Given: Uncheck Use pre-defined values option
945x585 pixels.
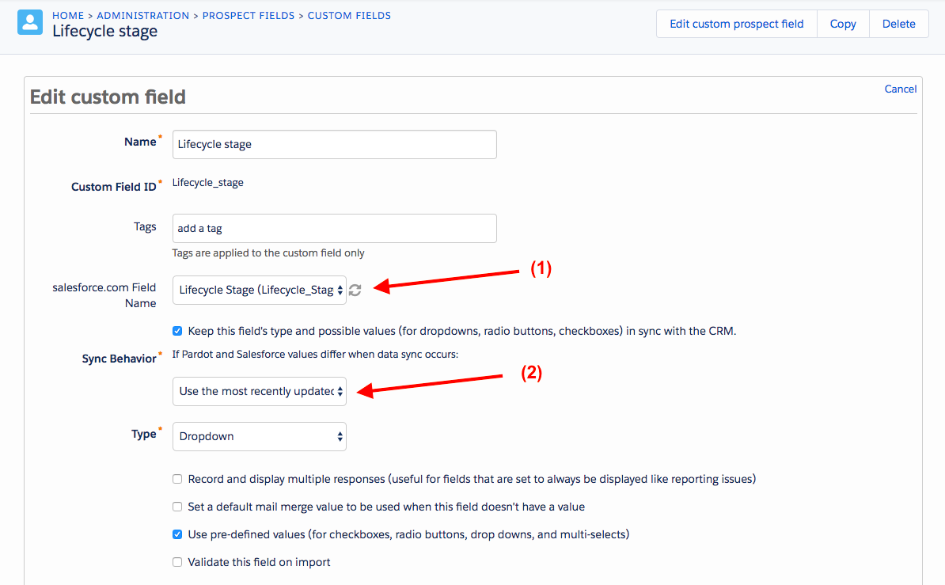Looking at the screenshot, I should pos(177,534).
